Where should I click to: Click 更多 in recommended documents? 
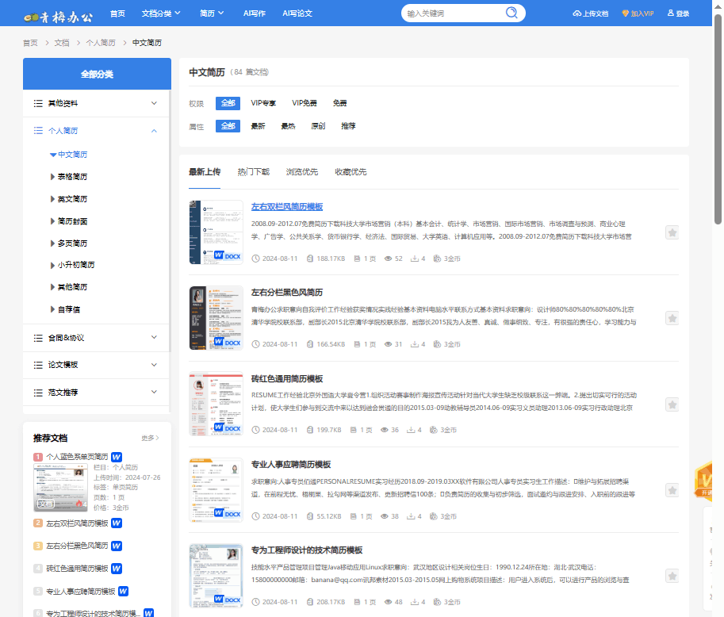[x=150, y=438]
